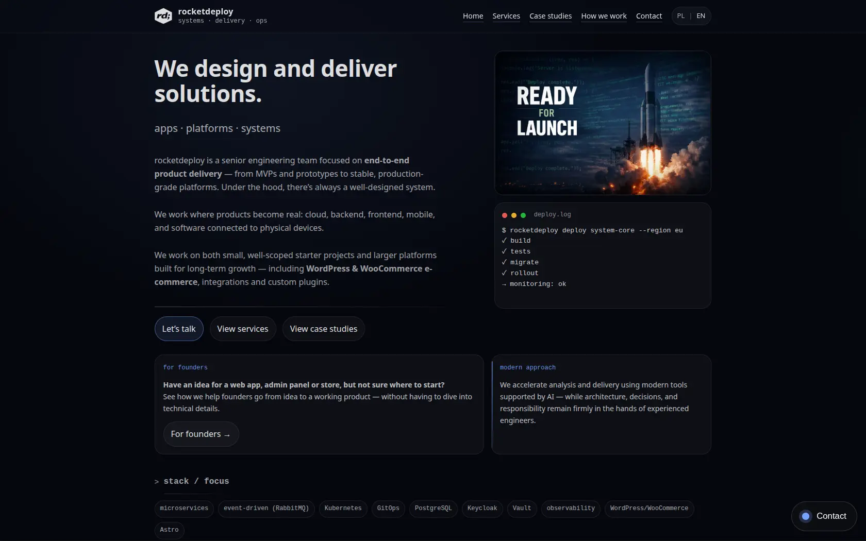Click the green dot in deploy.log window
This screenshot has height=541, width=866.
point(523,215)
